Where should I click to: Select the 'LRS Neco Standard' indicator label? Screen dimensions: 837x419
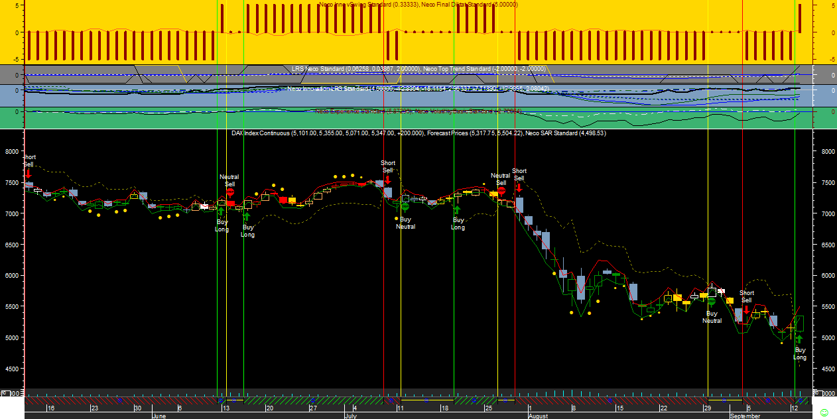pos(317,69)
